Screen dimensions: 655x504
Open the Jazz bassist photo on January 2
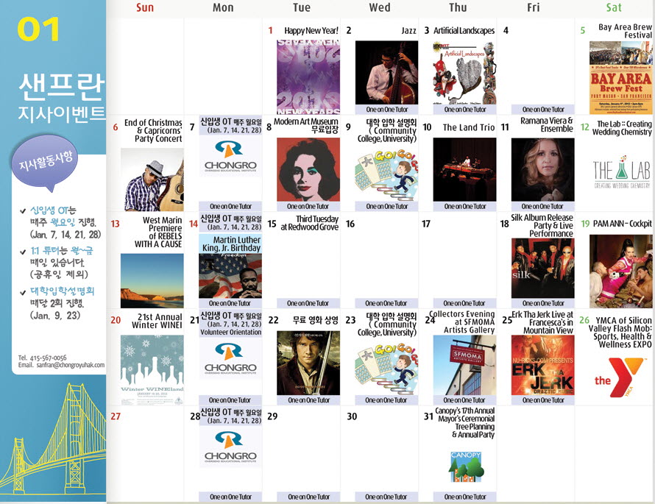tap(386, 72)
